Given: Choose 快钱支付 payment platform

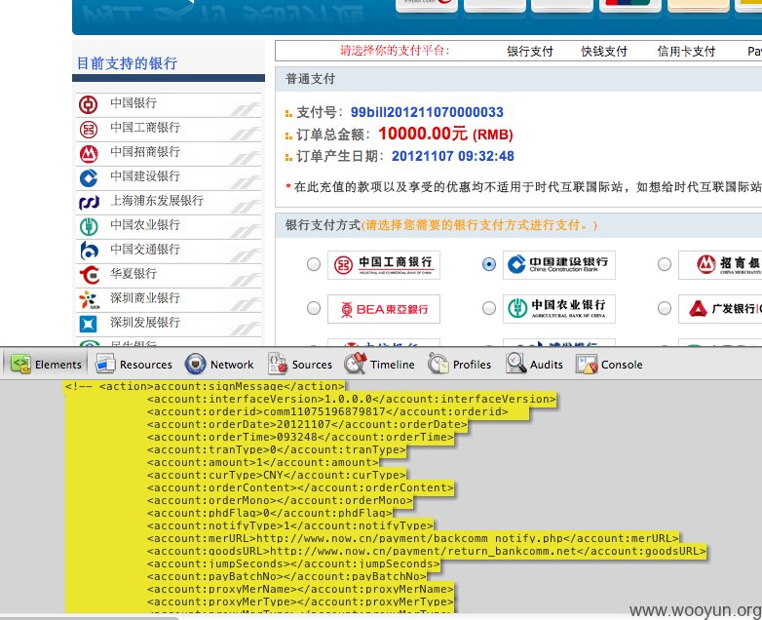Looking at the screenshot, I should point(604,52).
